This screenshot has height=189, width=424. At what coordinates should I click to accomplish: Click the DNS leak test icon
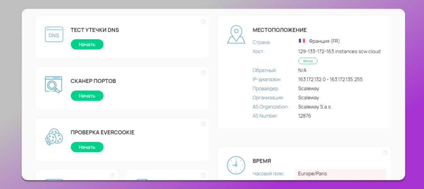pos(54,35)
